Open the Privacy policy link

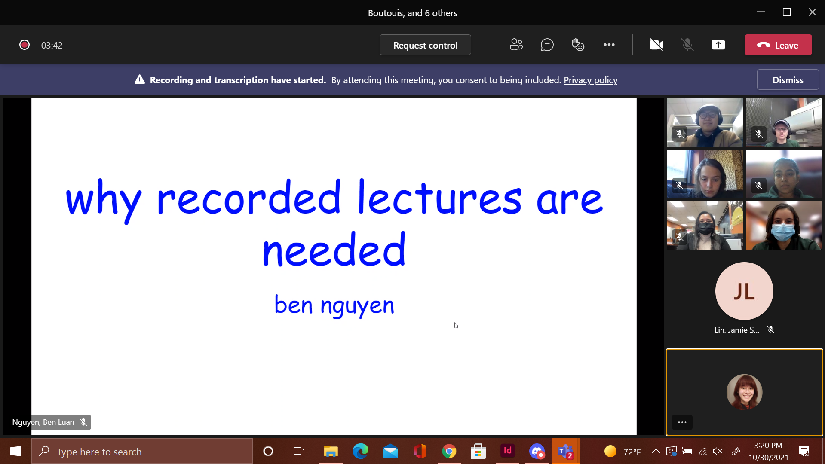[x=590, y=80]
